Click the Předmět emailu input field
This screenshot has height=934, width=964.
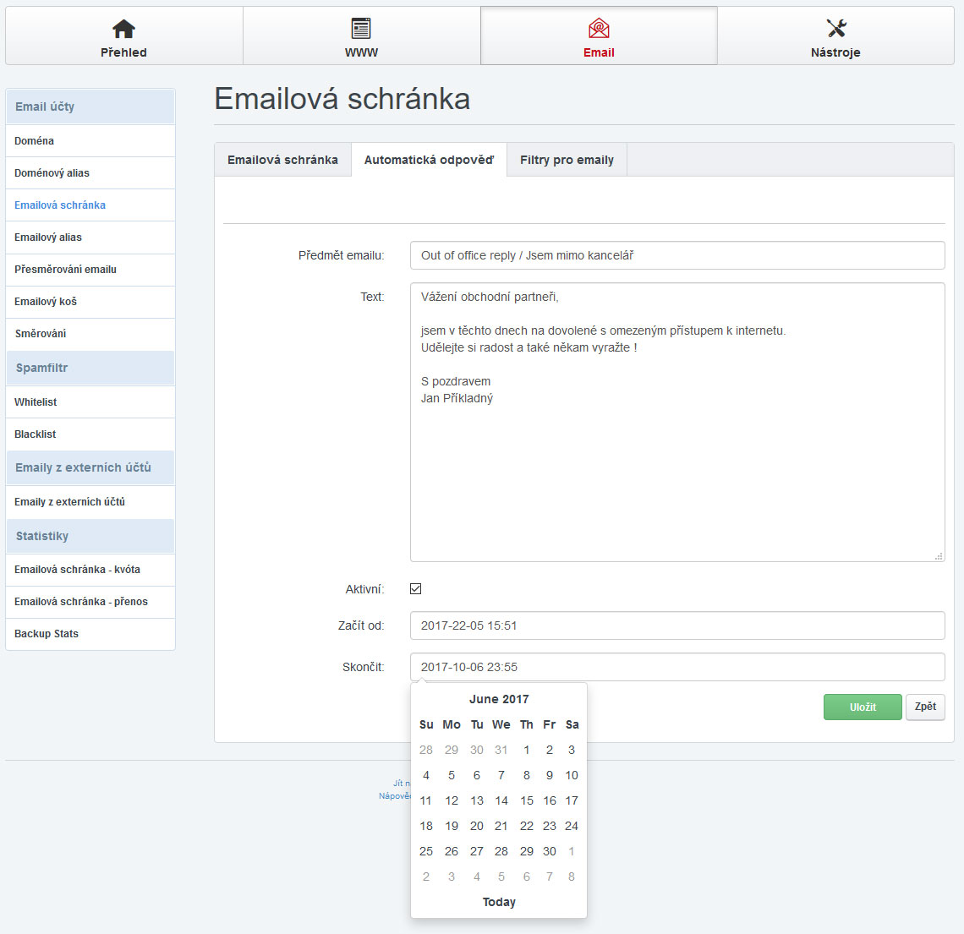pos(676,255)
